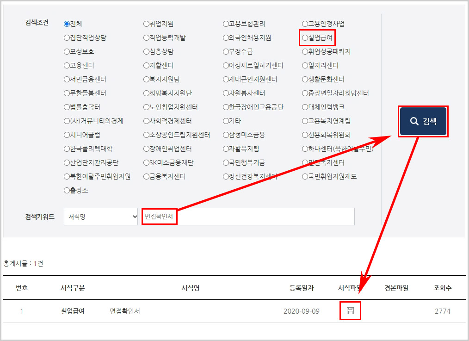Select the 국민취업지원제도 radio button
The width and height of the screenshot is (469, 341).
pyautogui.click(x=304, y=176)
